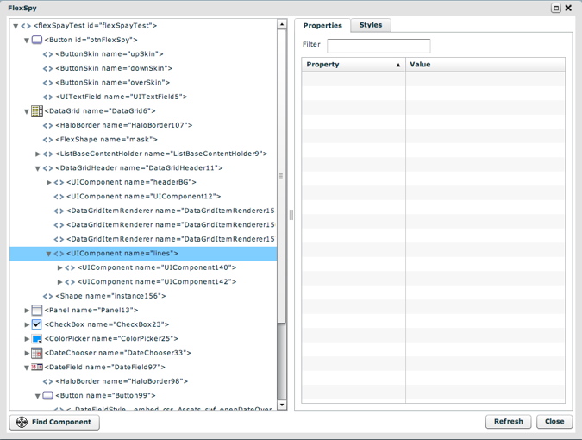The width and height of the screenshot is (582, 440).
Task: Click the tree scrollbar down arrow
Action: click(282, 405)
